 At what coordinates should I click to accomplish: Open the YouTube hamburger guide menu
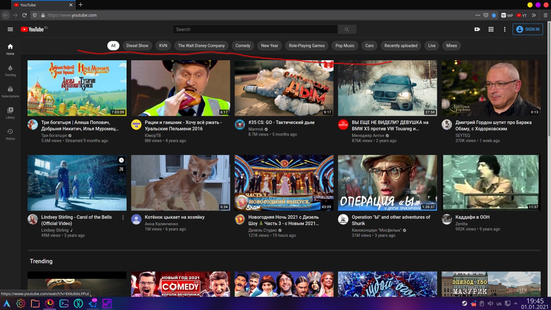(x=10, y=29)
